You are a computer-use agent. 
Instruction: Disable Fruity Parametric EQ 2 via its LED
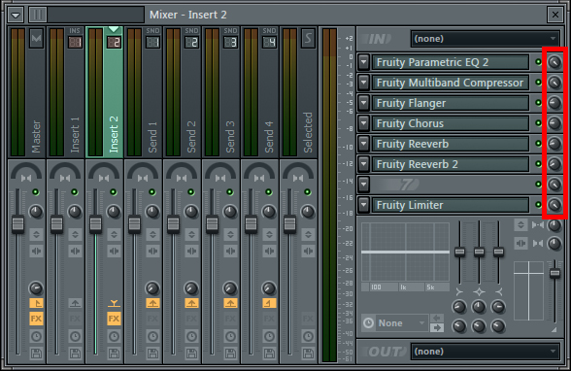[x=538, y=62]
